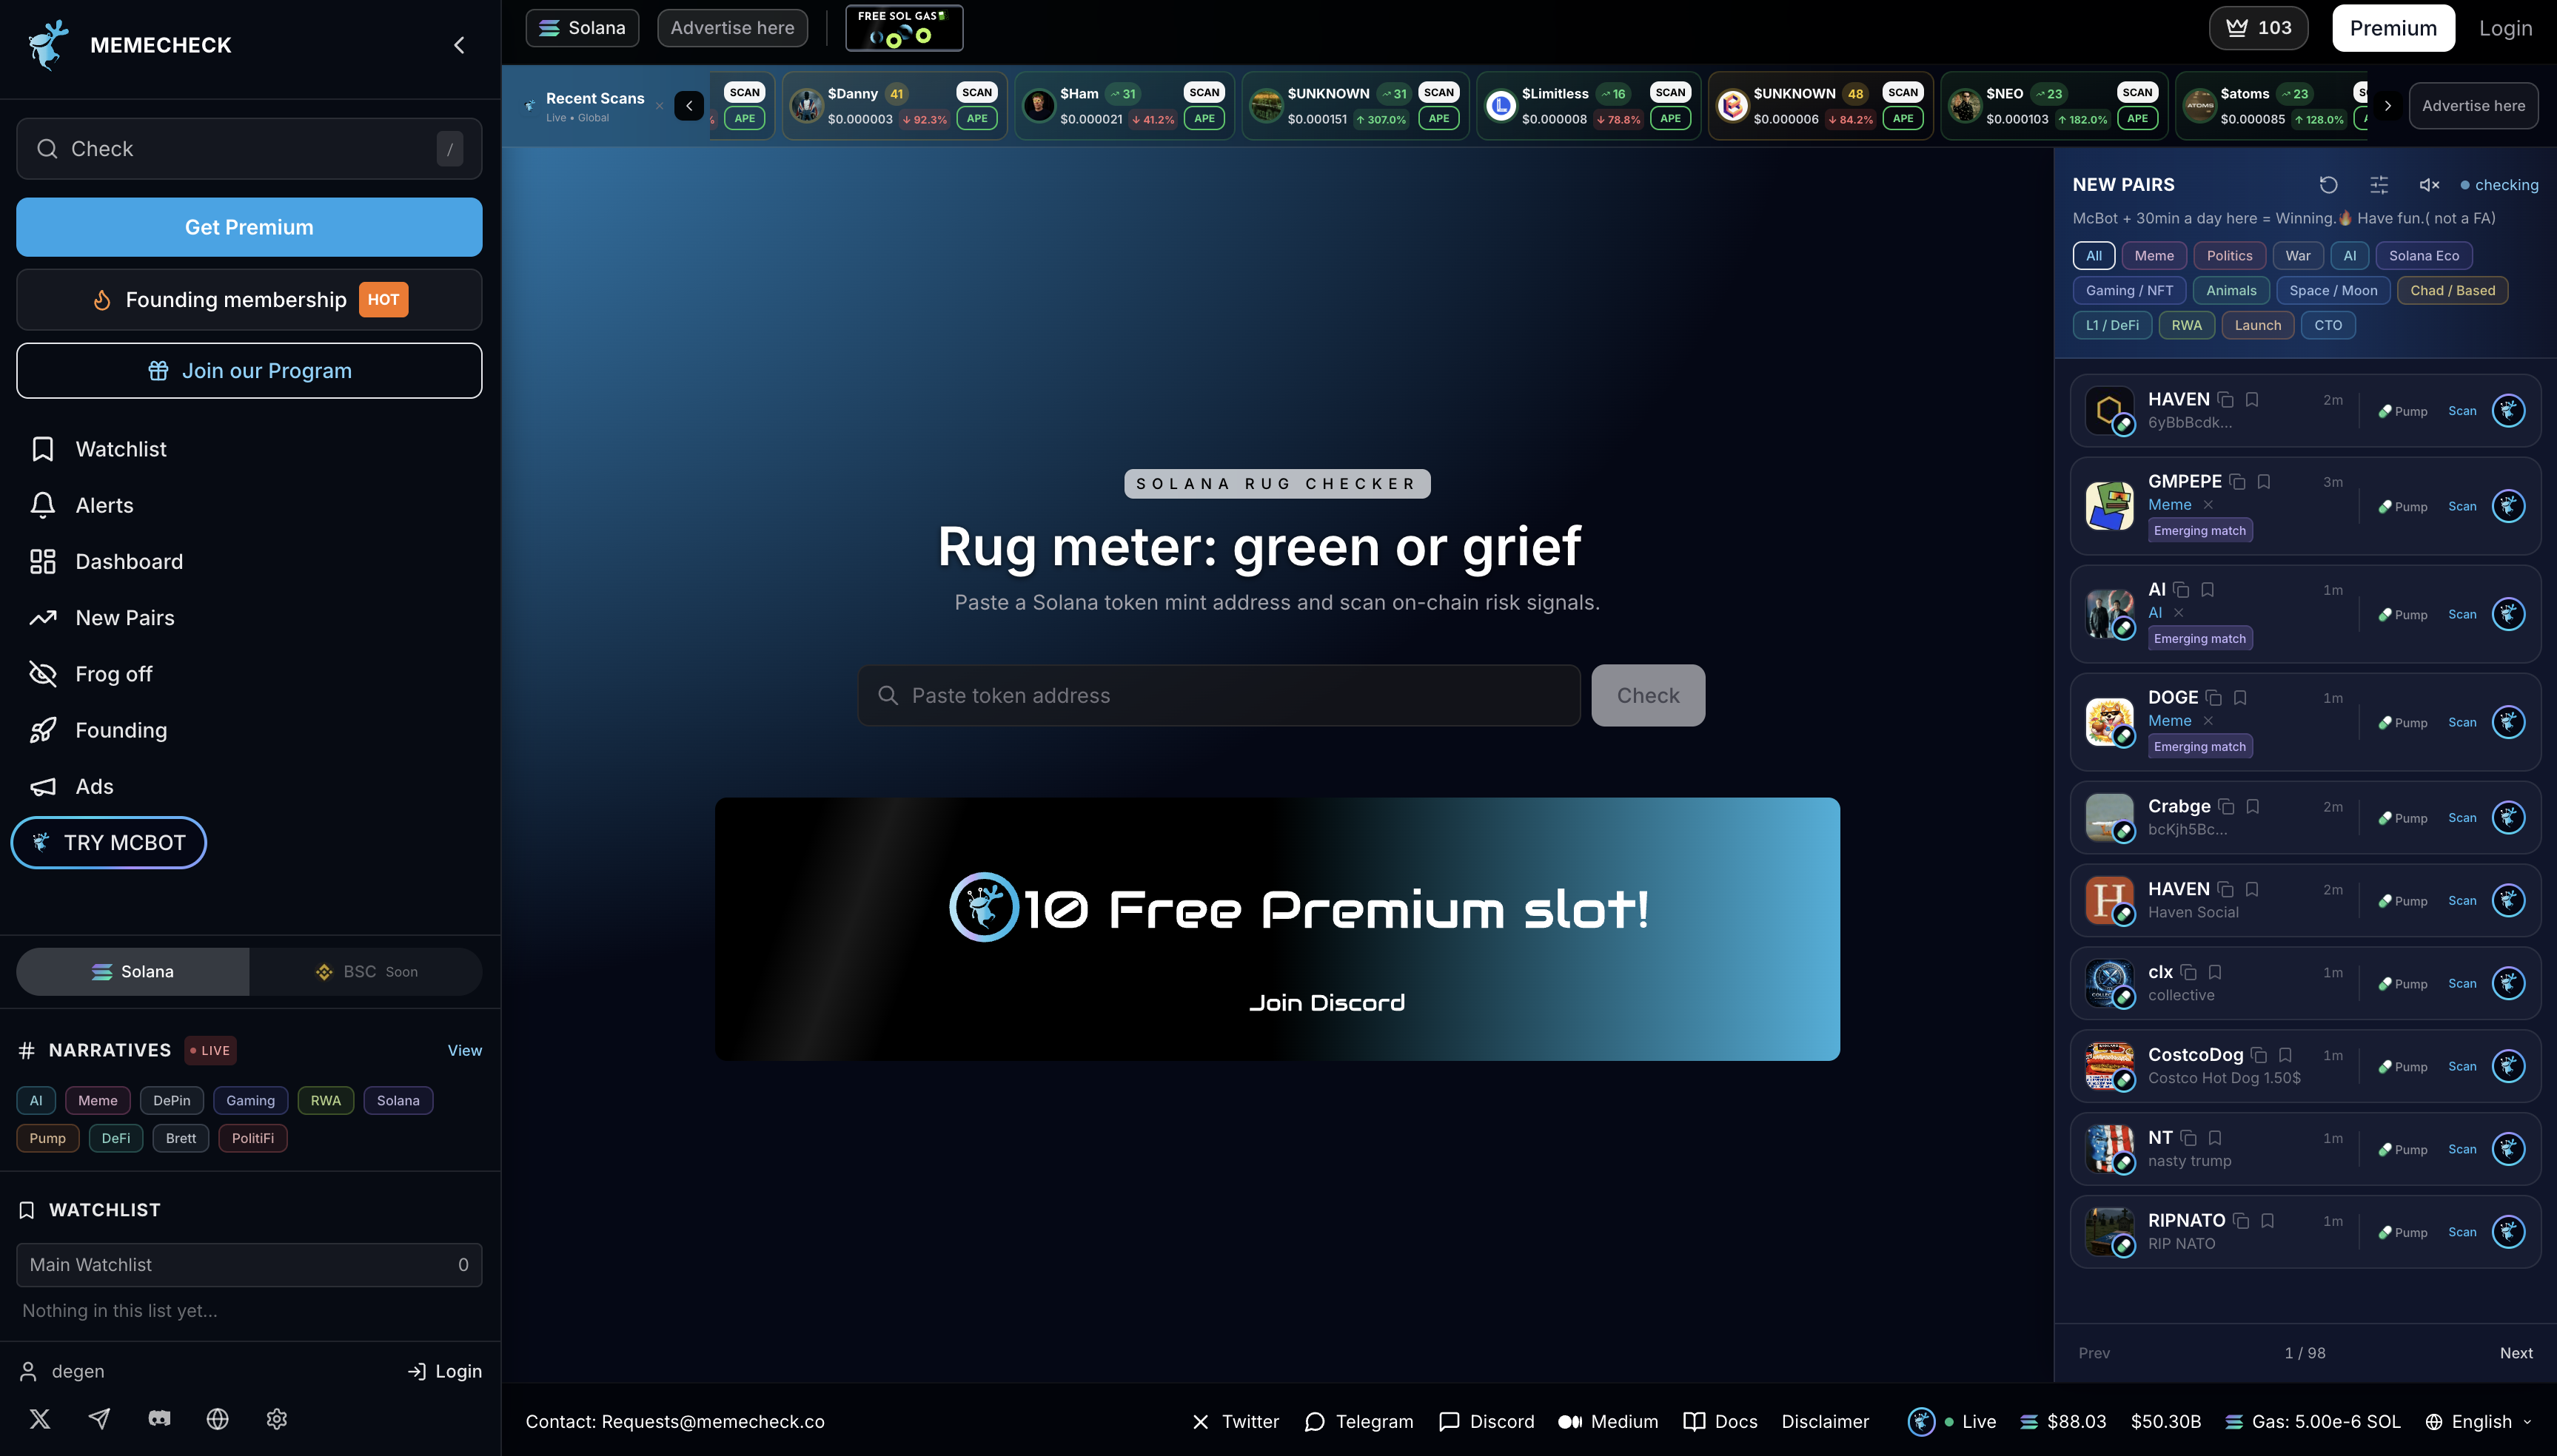Image resolution: width=2557 pixels, height=1456 pixels.
Task: Go to Next page of pairs
Action: point(2516,1353)
